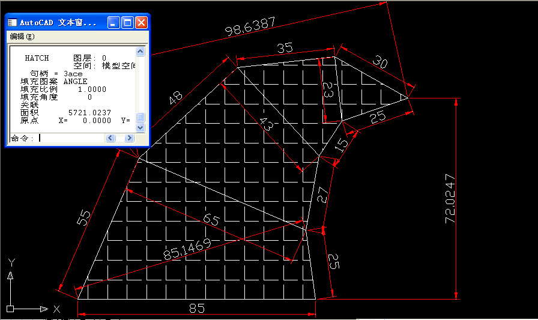This screenshot has height=320, width=538.
Task: Select the 65 dimension text
Action: click(x=211, y=220)
